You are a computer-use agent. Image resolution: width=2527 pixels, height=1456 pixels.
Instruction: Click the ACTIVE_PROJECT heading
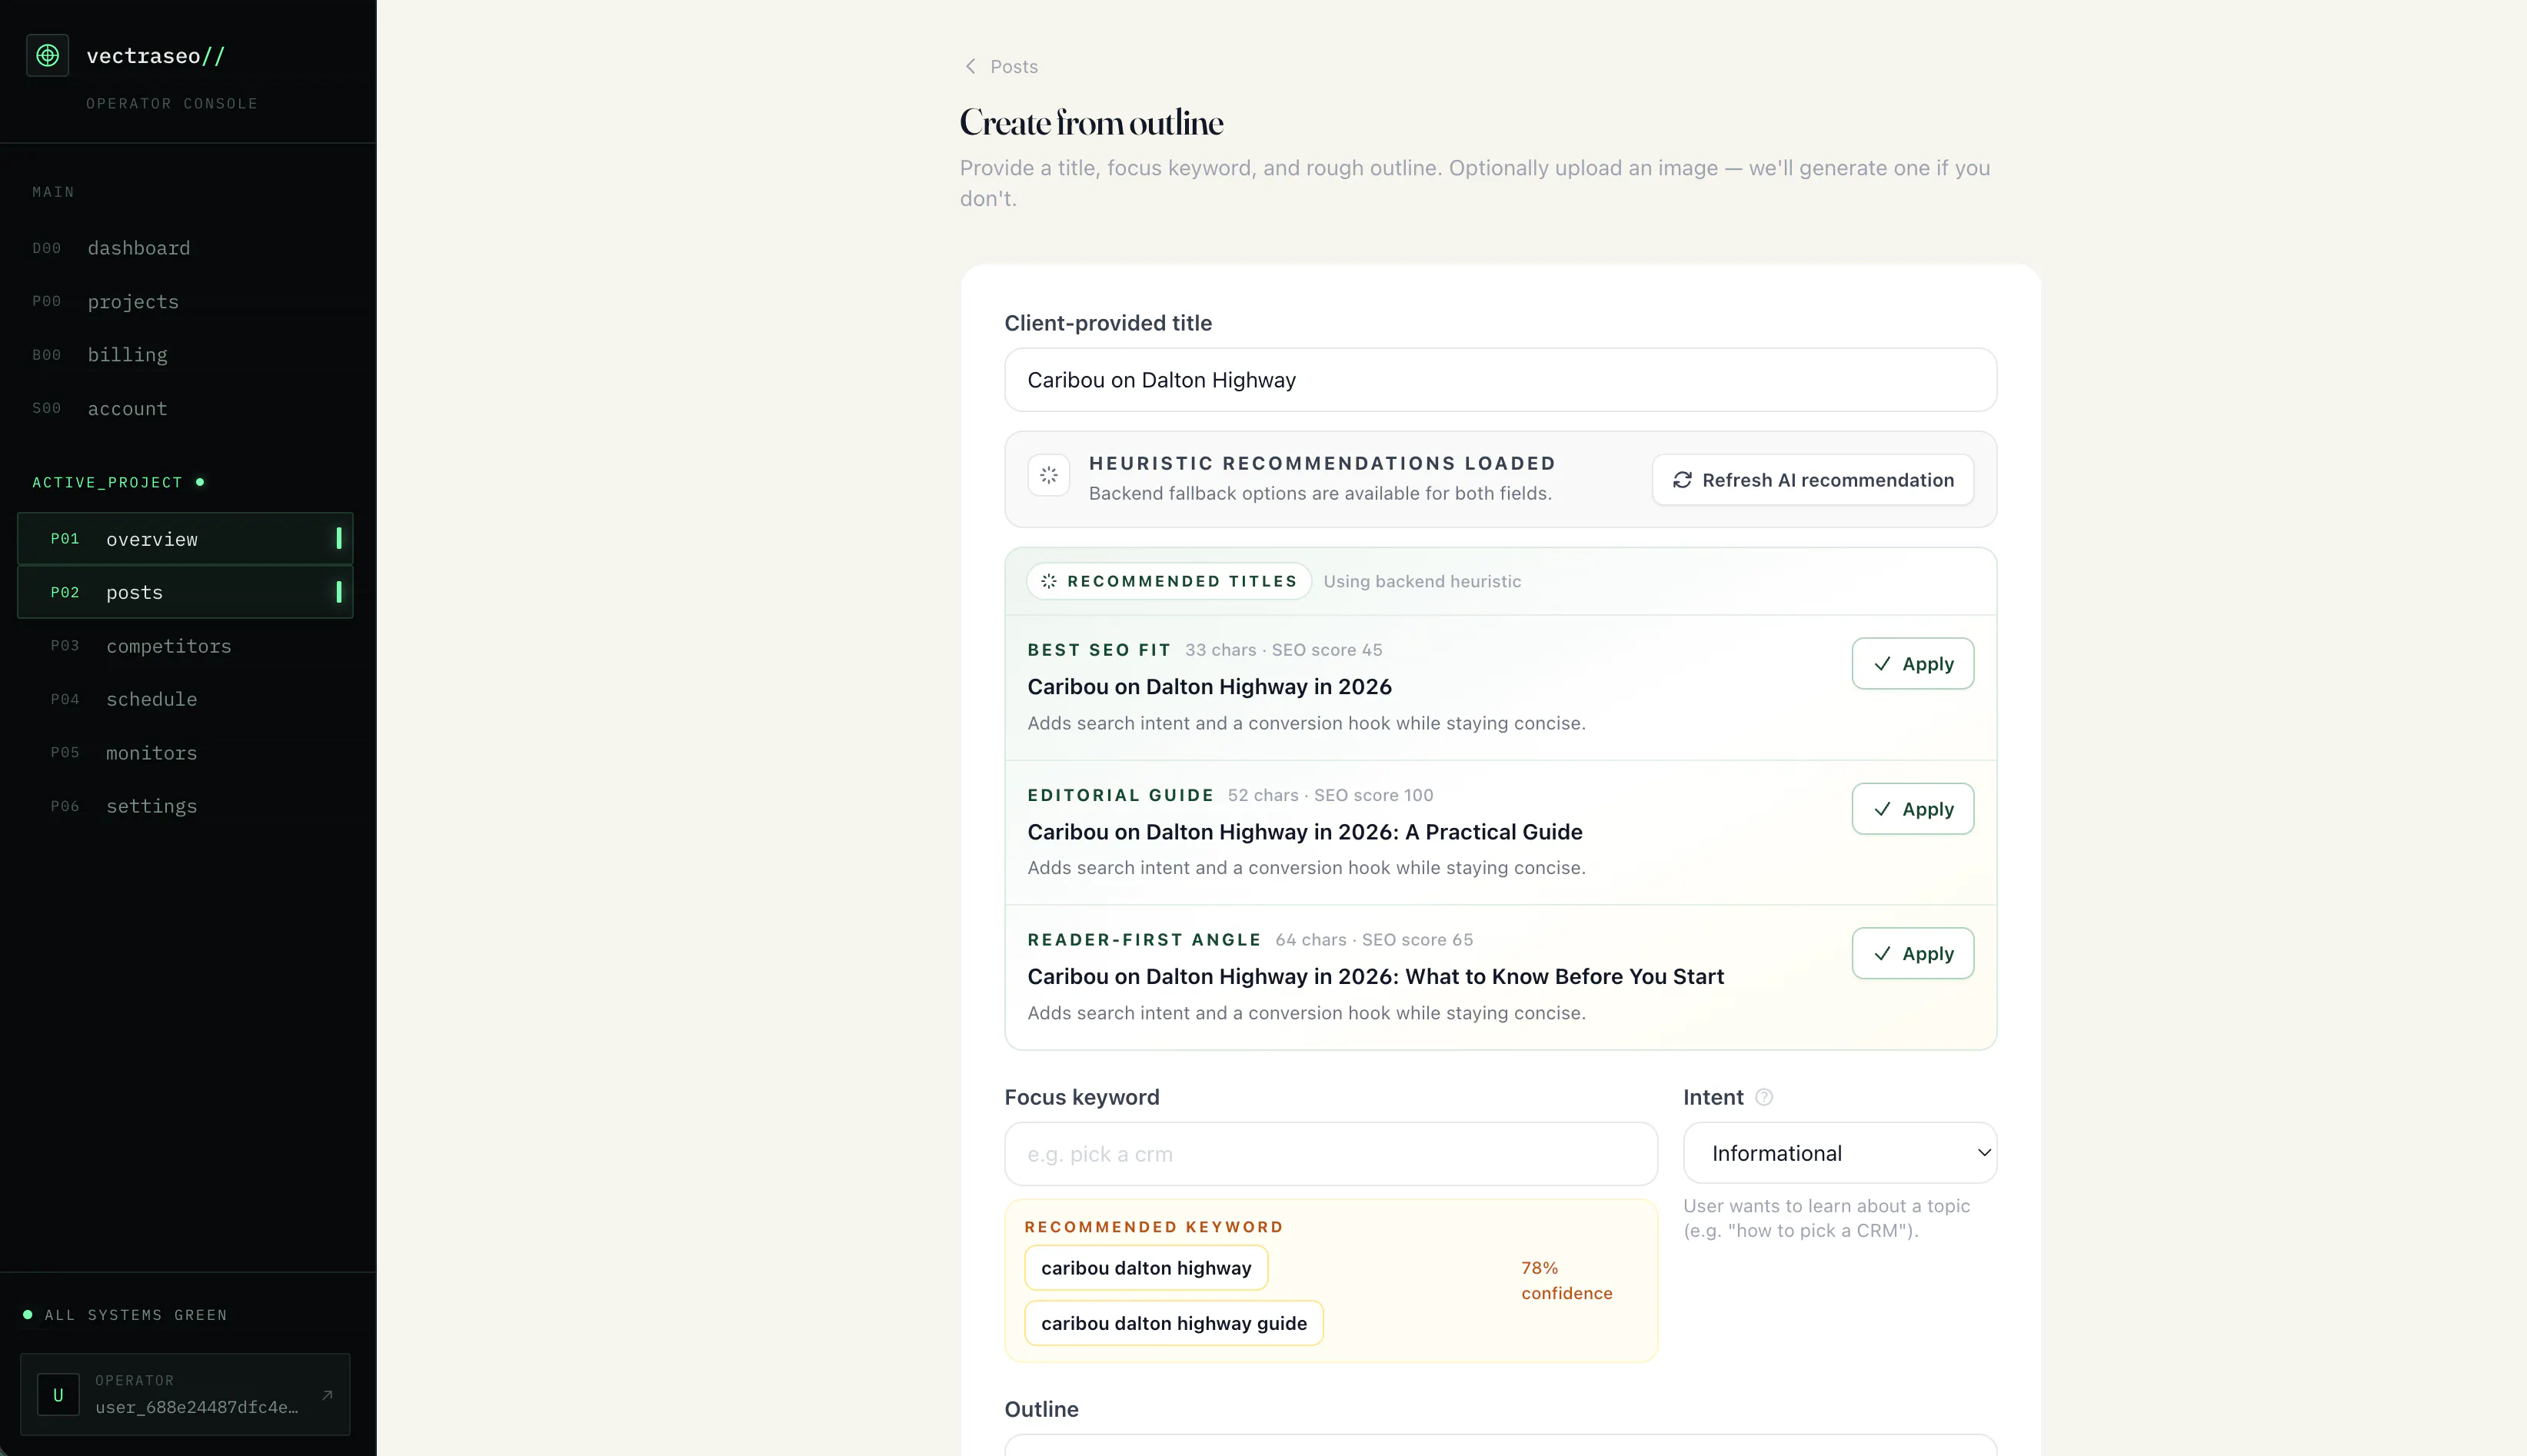(x=107, y=482)
